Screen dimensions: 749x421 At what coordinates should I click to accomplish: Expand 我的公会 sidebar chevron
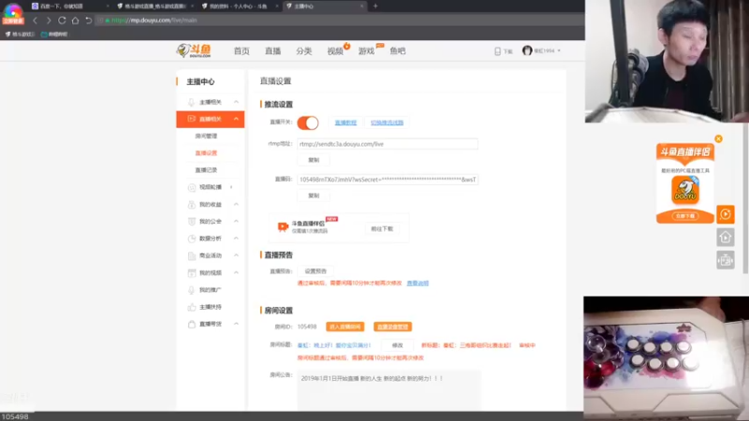click(x=236, y=222)
